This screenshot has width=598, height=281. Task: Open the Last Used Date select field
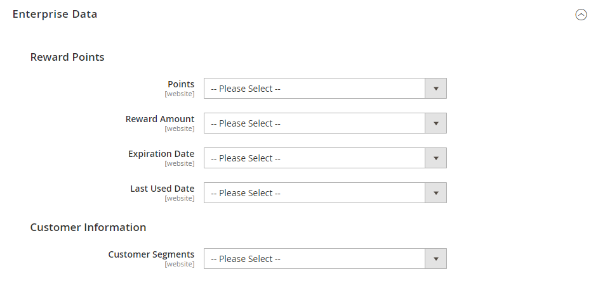click(325, 193)
